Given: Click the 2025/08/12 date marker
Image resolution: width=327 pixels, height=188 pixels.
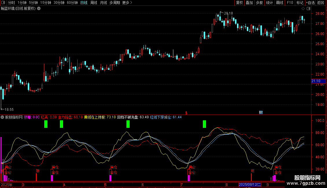Looking at the screenshot, I should pos(250,185).
